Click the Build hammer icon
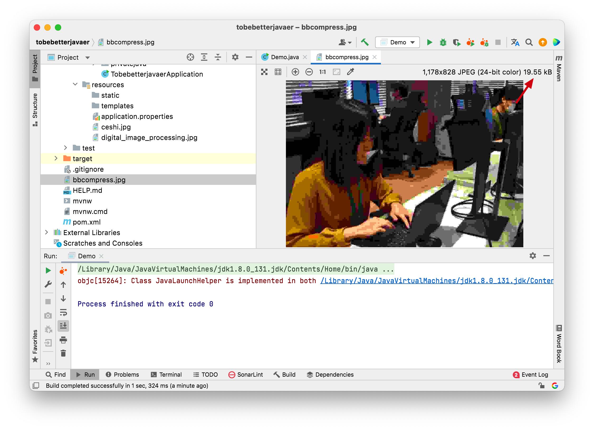This screenshot has height=430, width=594. [x=365, y=42]
